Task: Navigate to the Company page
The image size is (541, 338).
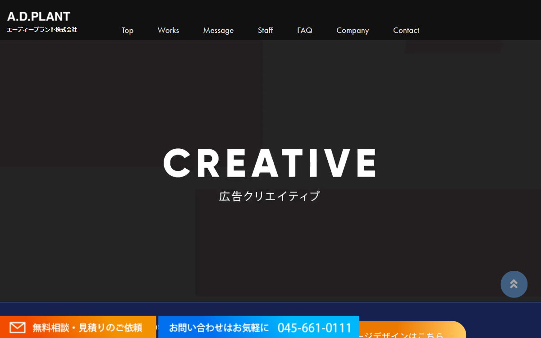Action: pos(353,30)
